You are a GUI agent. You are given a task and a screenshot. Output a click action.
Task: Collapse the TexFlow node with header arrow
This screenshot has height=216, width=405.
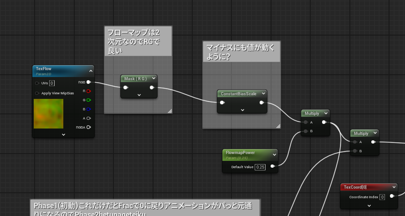(90, 71)
